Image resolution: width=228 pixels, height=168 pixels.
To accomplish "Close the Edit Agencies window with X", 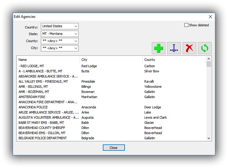I will [210, 17].
